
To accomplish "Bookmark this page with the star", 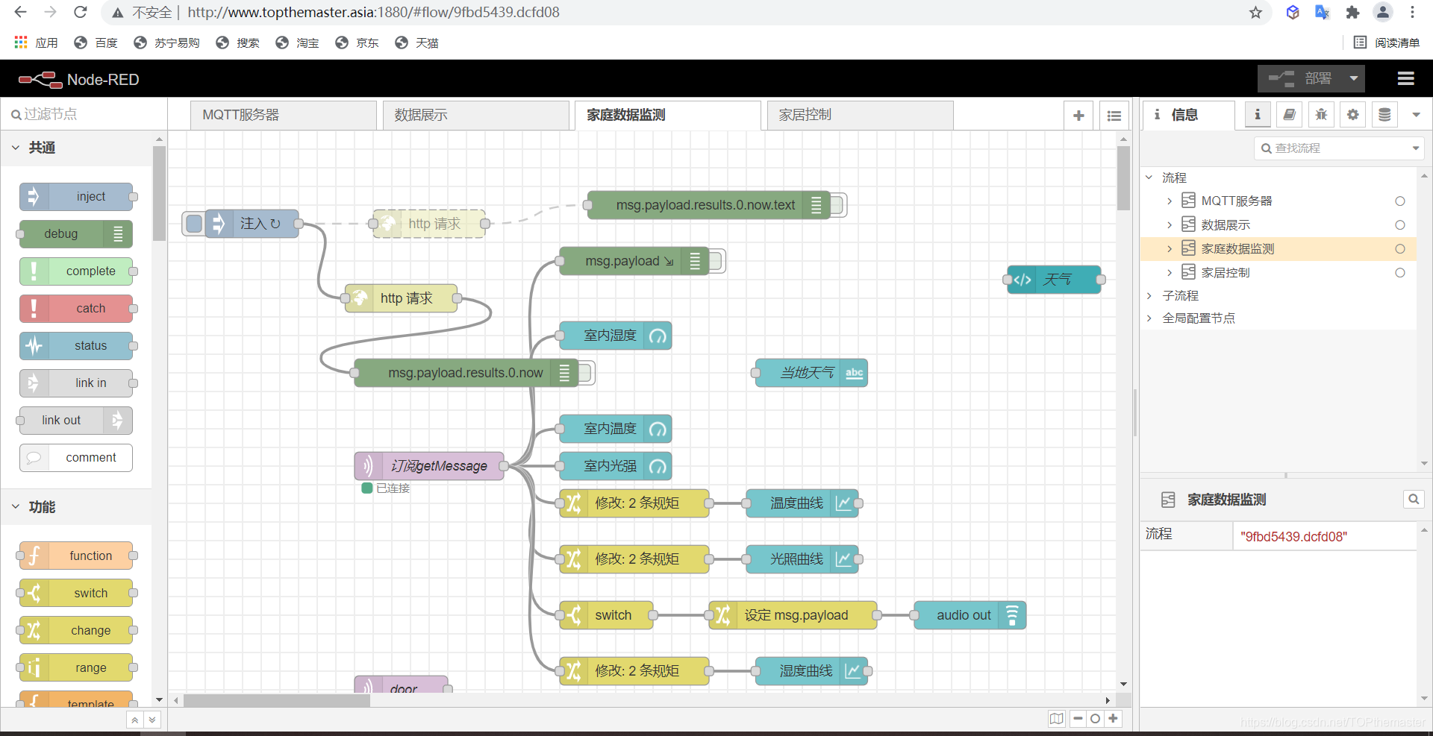I will coord(1256,13).
